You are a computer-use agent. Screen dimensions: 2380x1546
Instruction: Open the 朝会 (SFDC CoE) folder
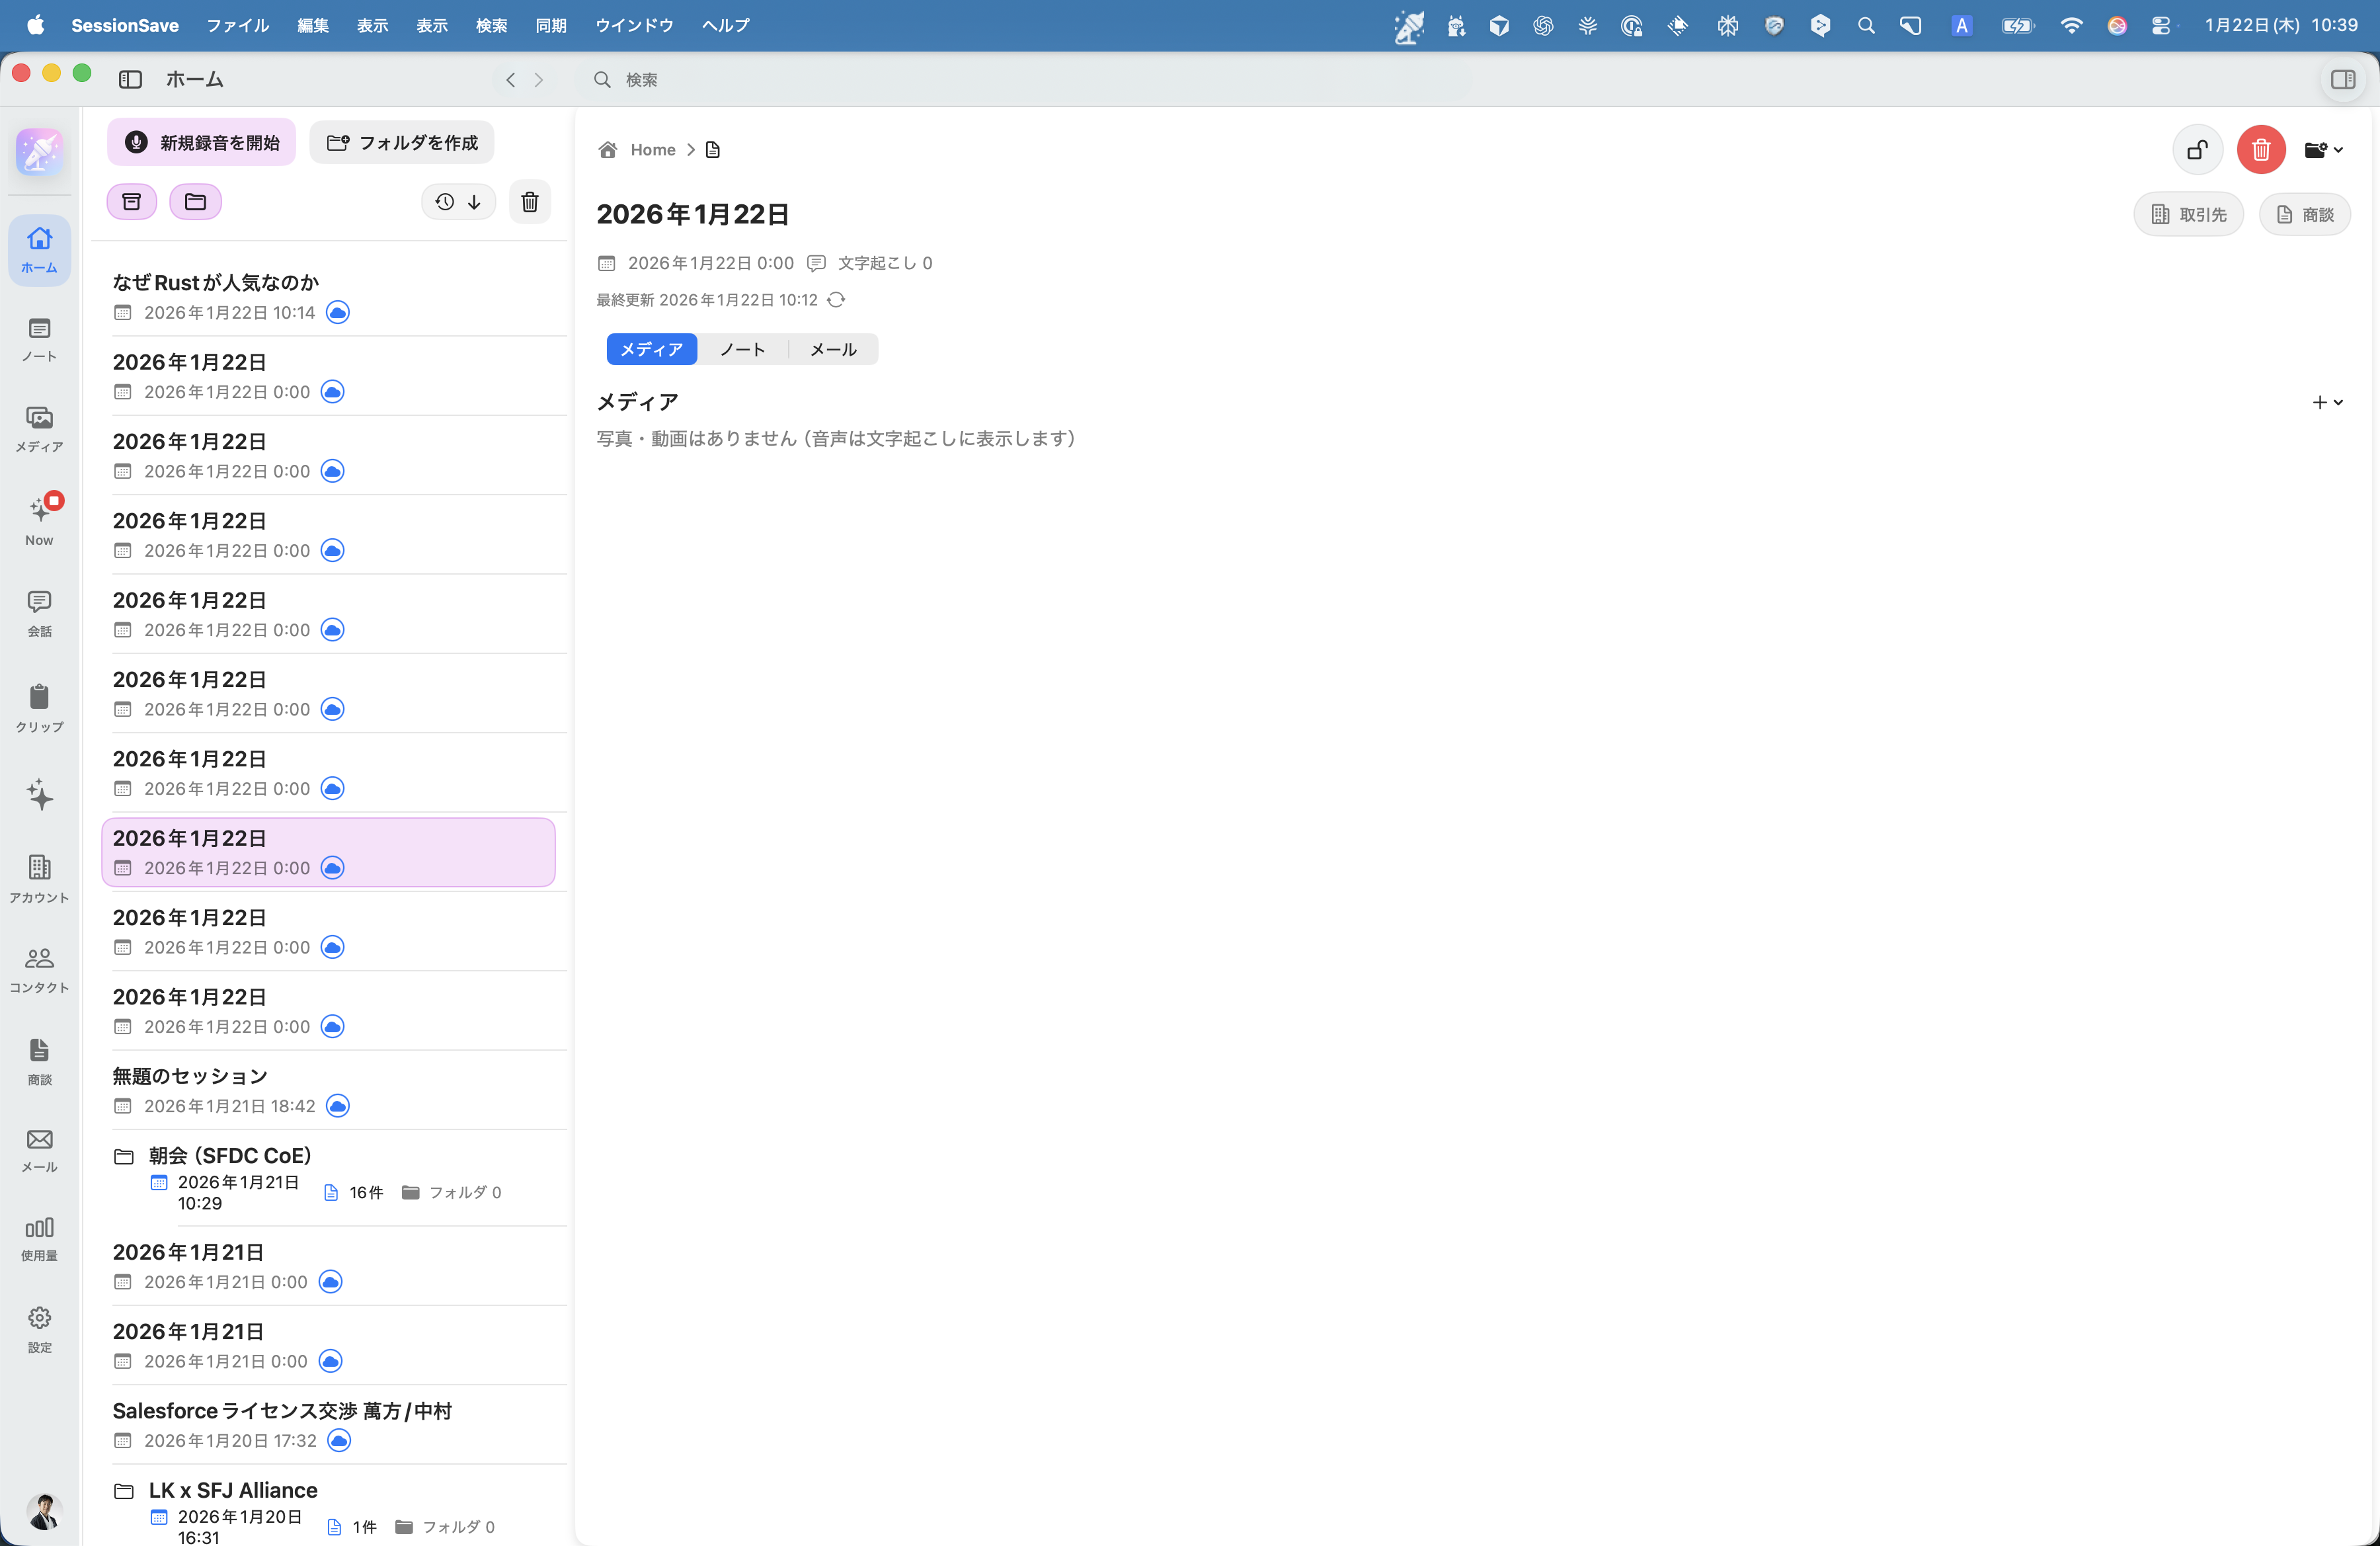[230, 1155]
